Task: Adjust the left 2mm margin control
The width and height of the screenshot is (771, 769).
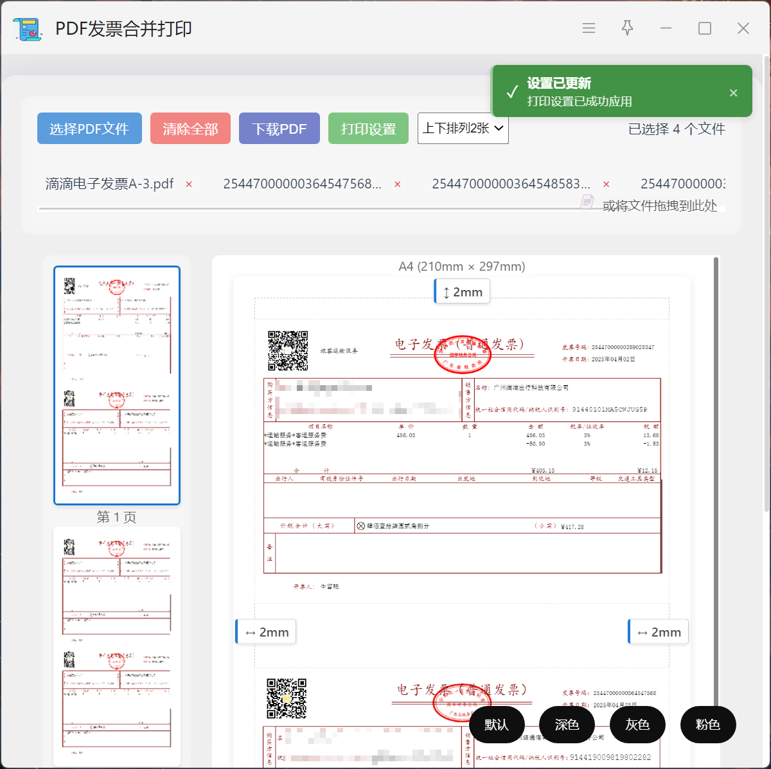Action: point(267,632)
